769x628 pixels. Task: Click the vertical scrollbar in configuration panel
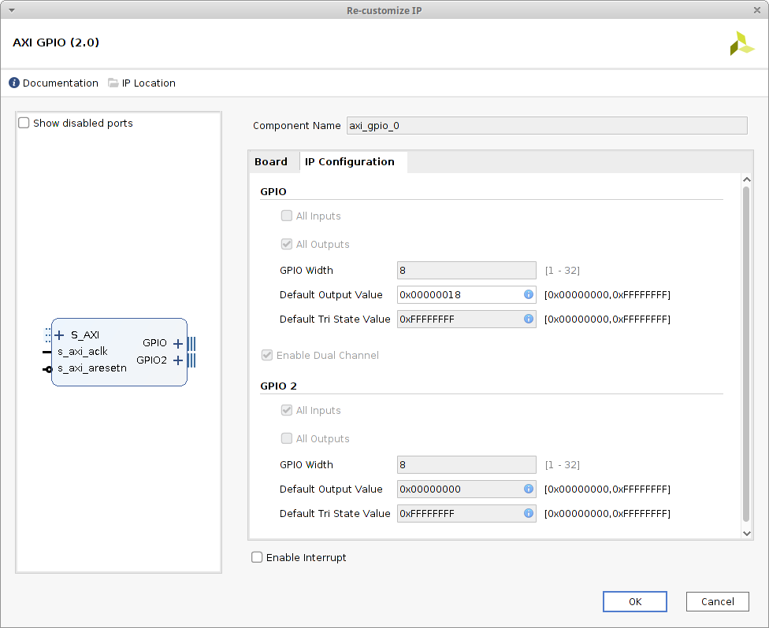(747, 354)
